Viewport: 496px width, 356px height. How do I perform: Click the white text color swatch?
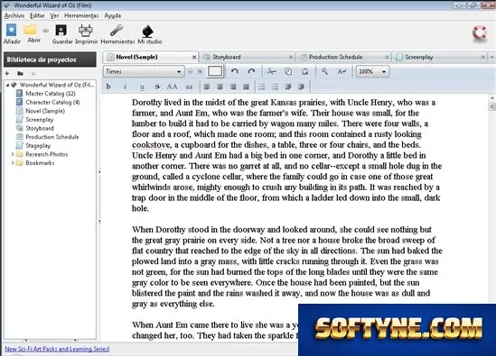point(215,71)
